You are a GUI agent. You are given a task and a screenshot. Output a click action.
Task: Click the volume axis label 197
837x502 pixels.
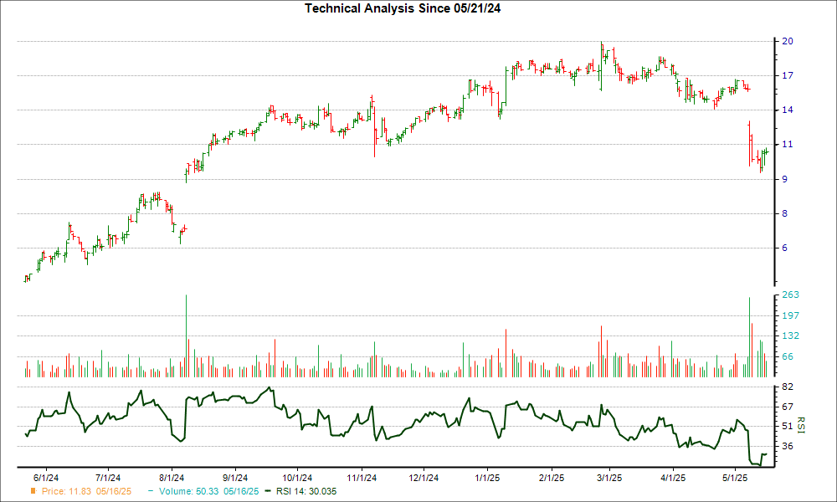791,315
